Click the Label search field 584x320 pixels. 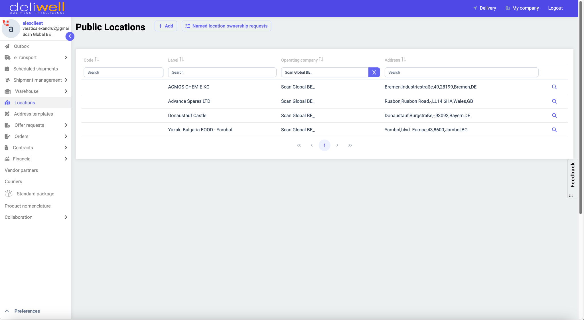coord(222,72)
